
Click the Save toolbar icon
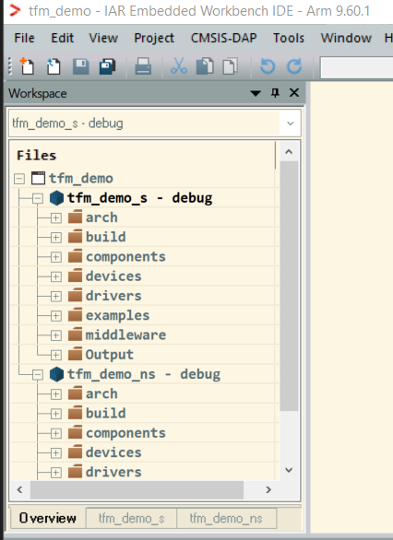pos(80,66)
